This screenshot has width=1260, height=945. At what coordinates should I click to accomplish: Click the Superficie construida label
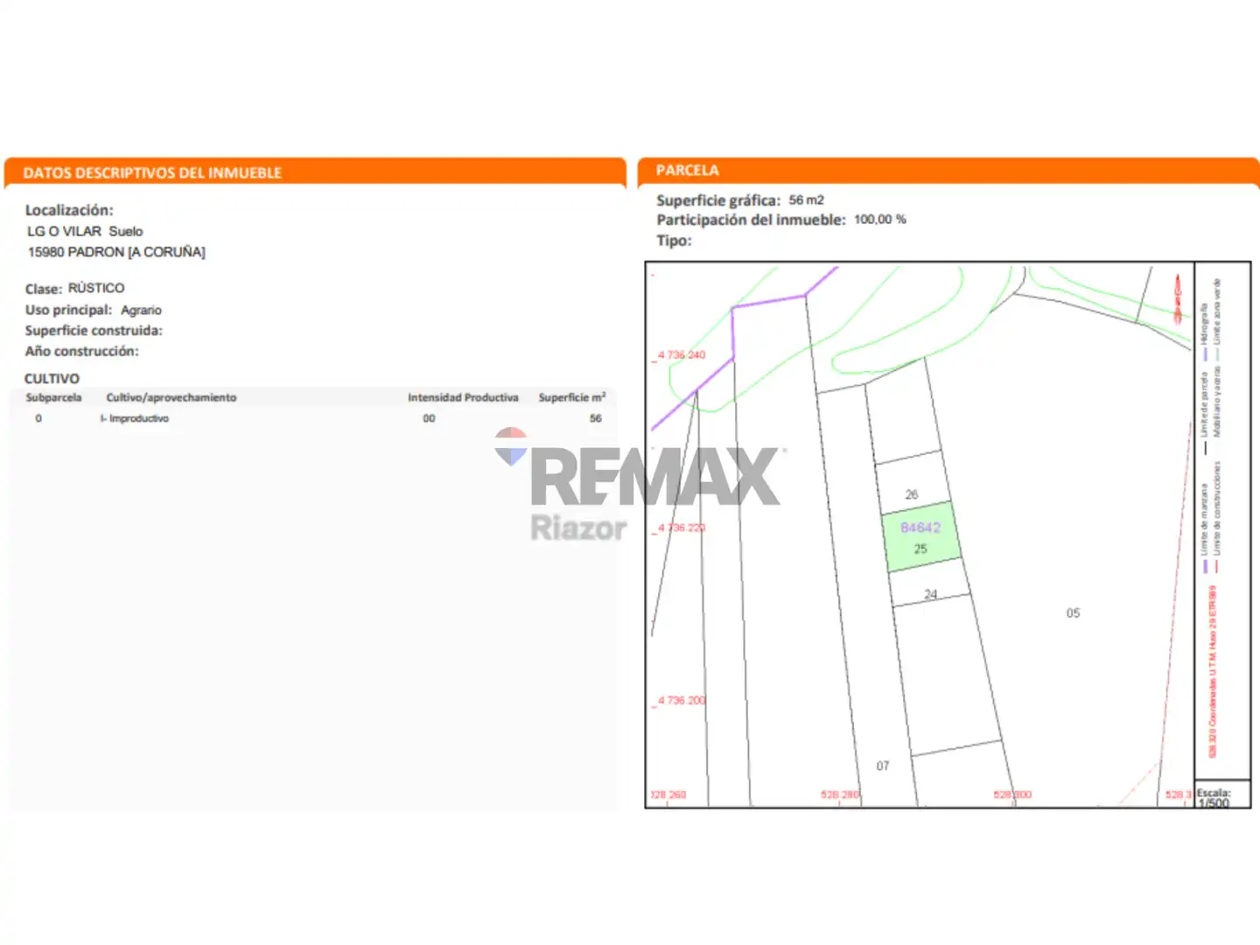point(94,331)
